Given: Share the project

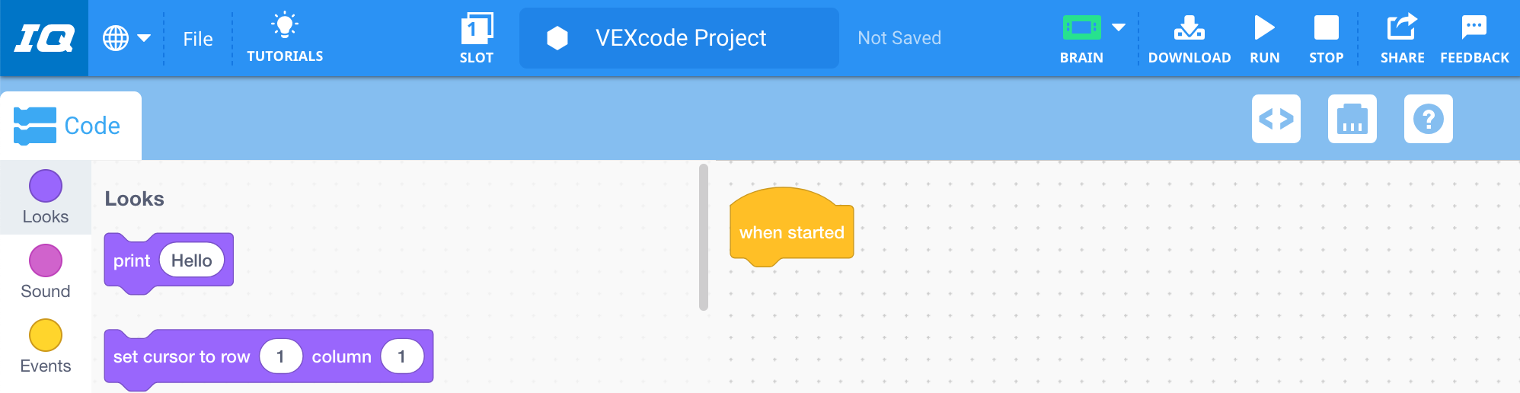Looking at the screenshot, I should [1402, 37].
